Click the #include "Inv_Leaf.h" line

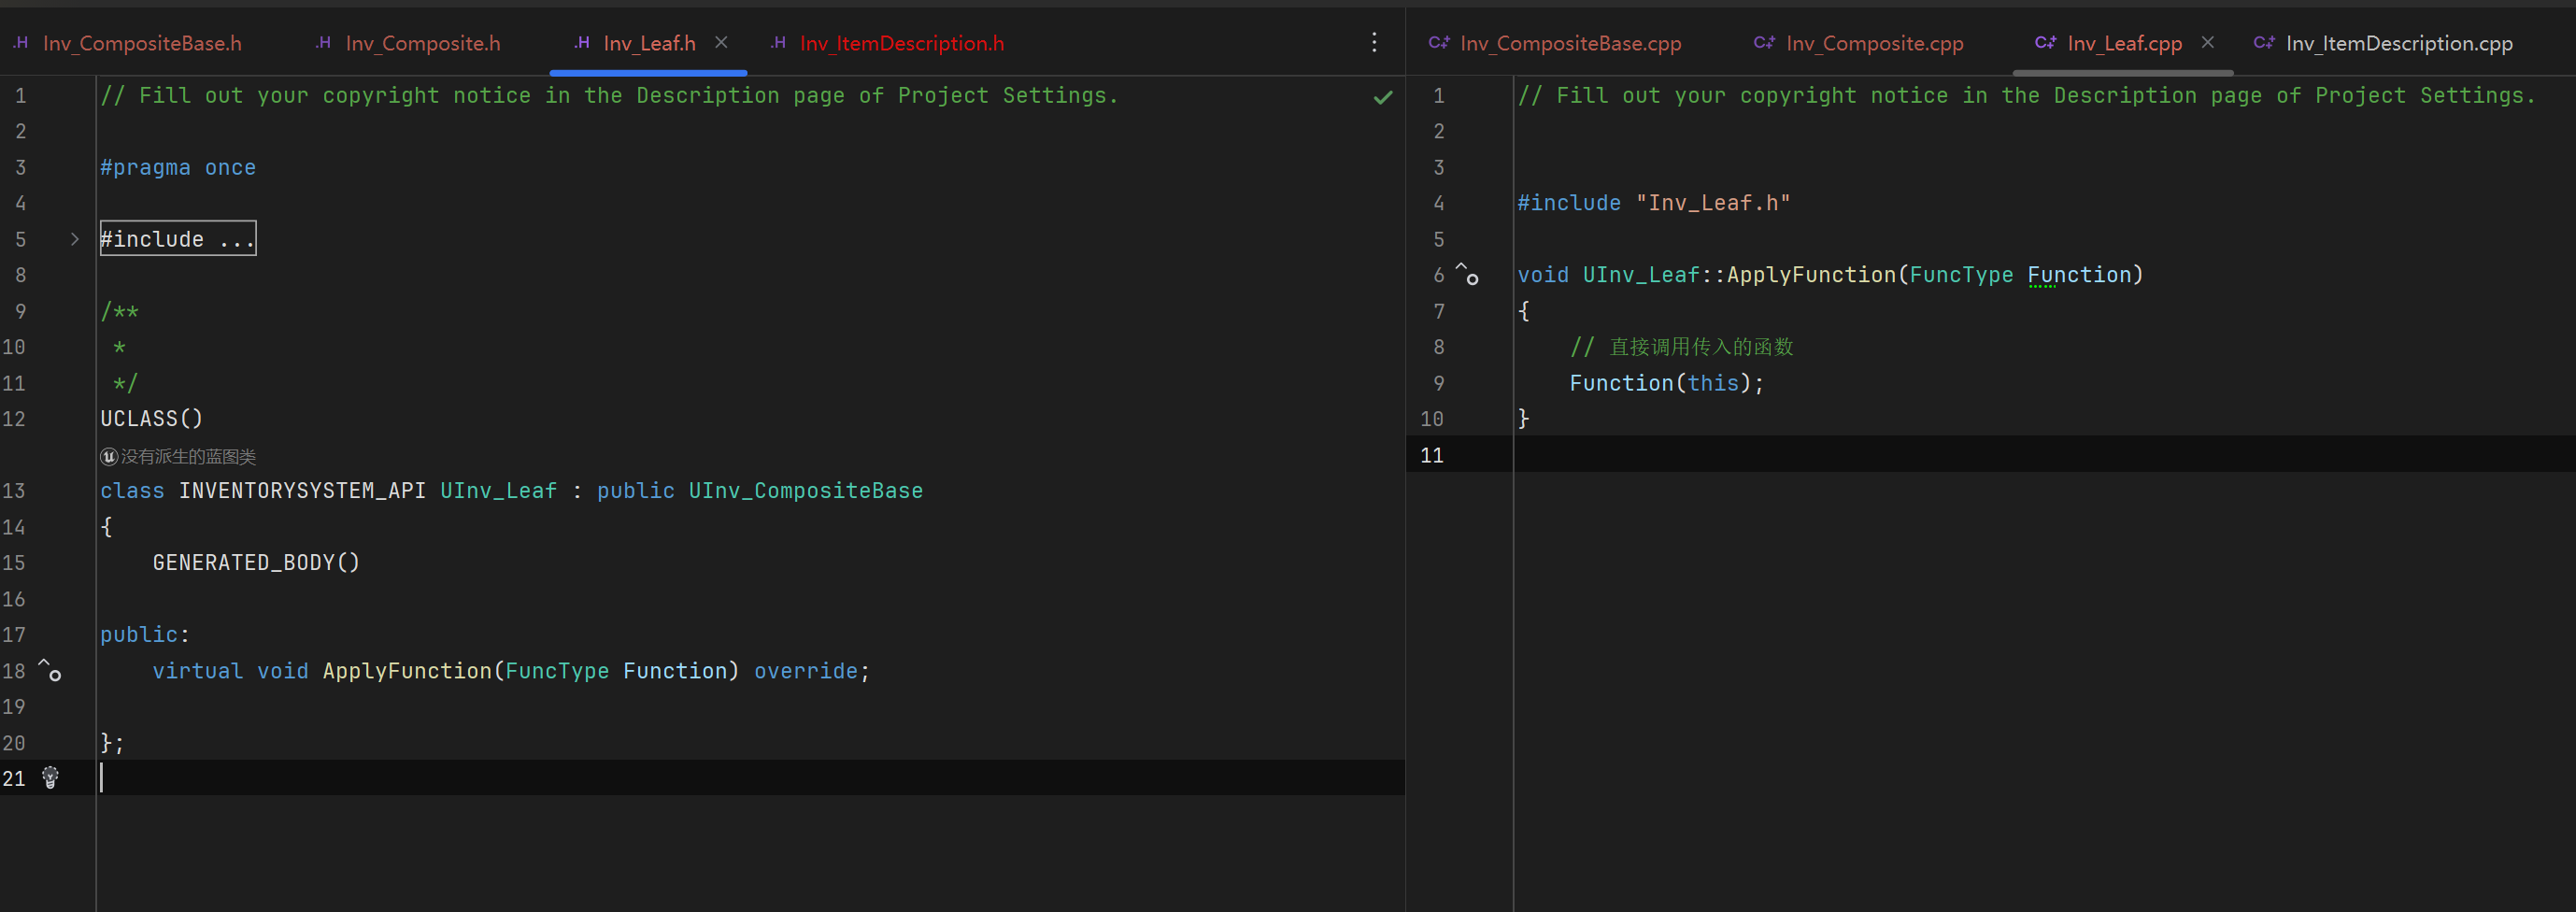coord(1654,203)
